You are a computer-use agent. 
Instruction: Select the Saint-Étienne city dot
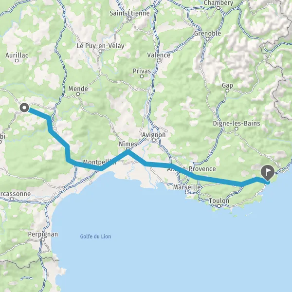click(x=129, y=18)
